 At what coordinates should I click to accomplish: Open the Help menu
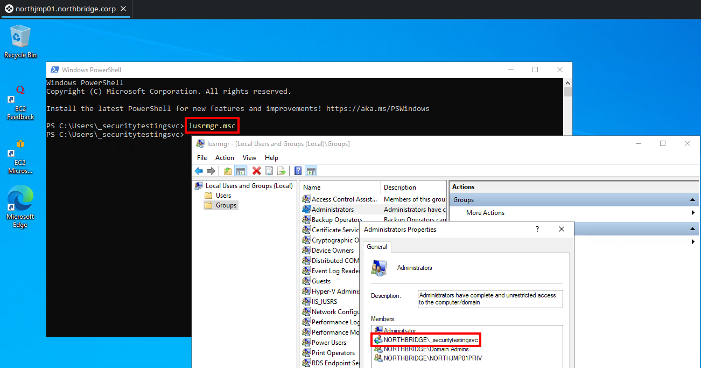pos(272,158)
